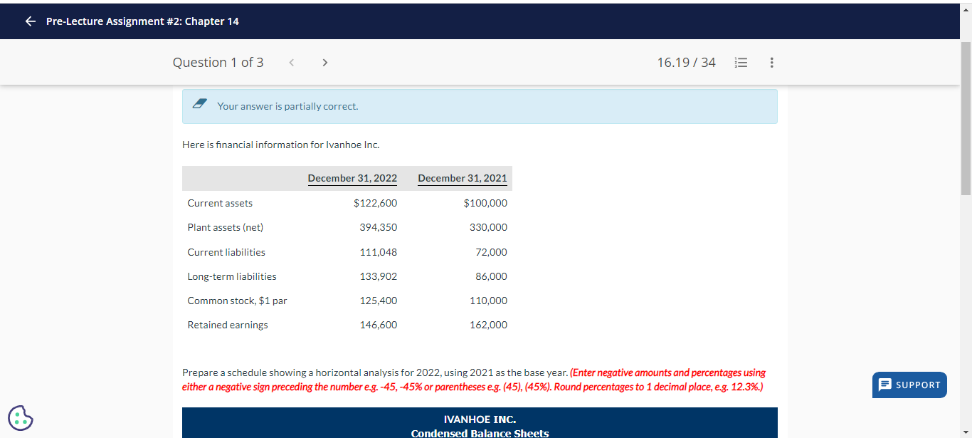Open the numbered question navigator
Screen dimensions: 972x438
(741, 62)
